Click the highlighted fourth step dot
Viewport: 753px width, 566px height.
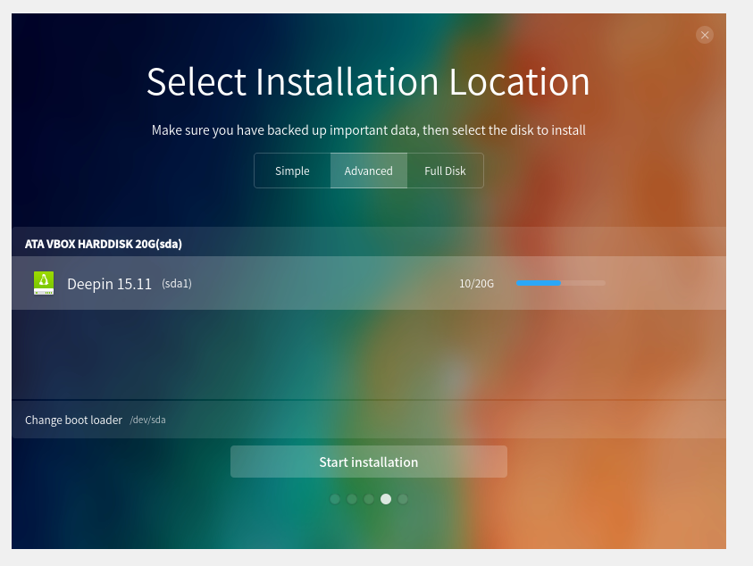pos(386,499)
